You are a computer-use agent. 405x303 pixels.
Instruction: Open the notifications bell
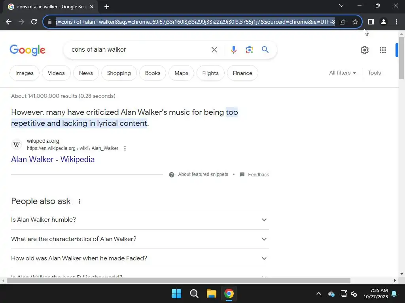(x=394, y=294)
